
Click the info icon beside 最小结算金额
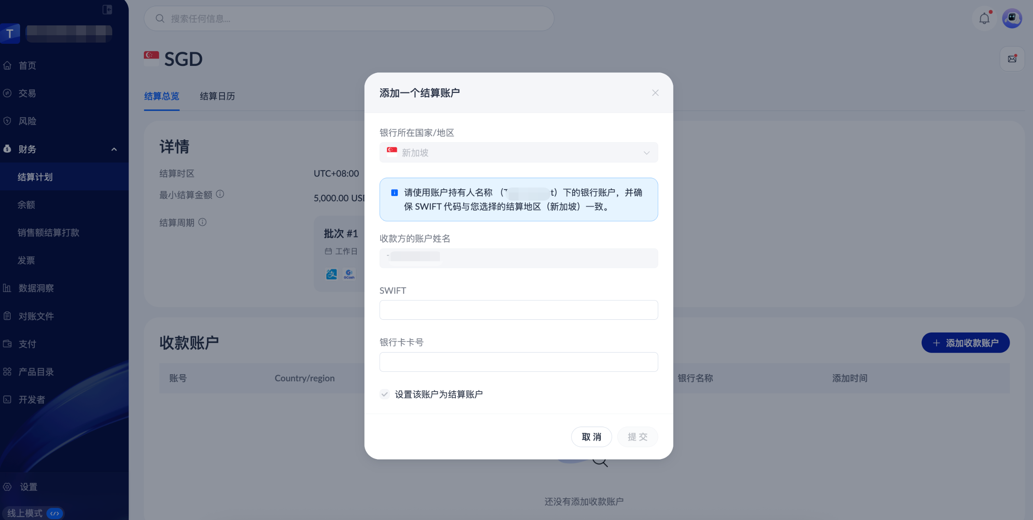click(220, 194)
